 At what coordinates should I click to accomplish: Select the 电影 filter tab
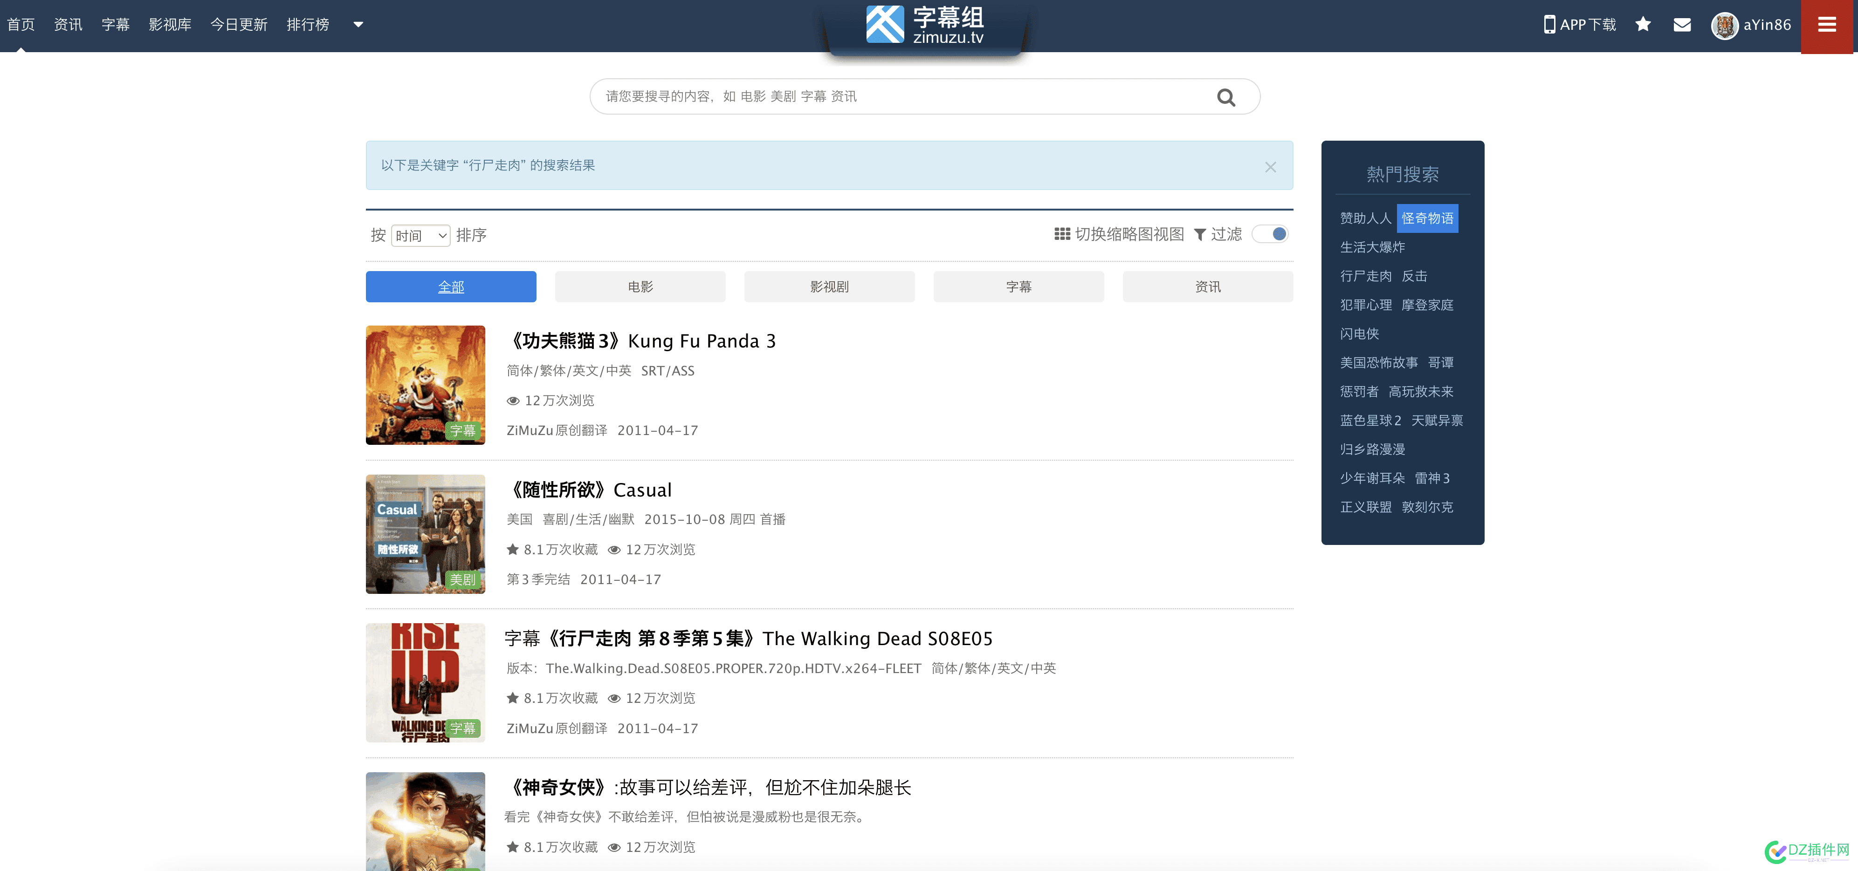click(640, 287)
